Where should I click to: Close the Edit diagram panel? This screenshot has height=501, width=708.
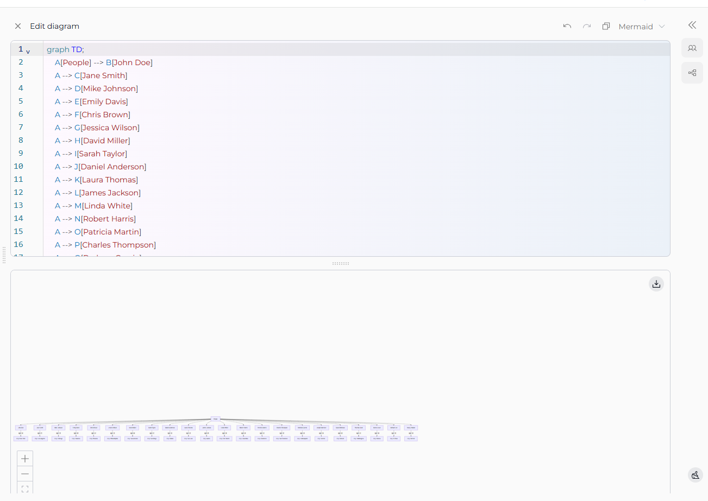pos(18,26)
